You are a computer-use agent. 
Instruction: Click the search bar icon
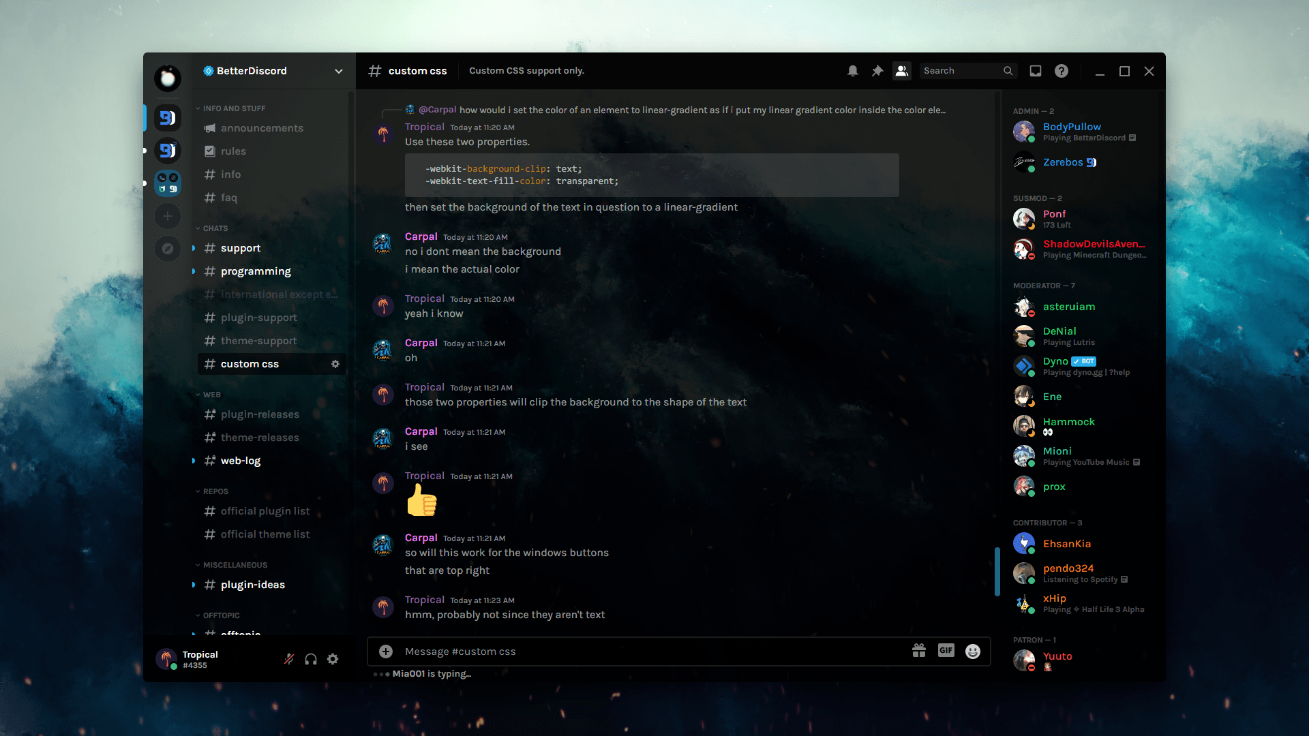[x=1008, y=70]
